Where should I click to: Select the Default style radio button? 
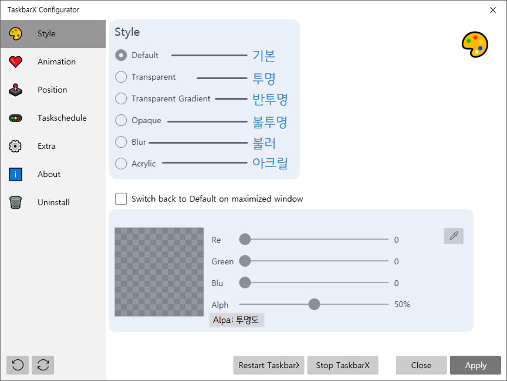click(121, 55)
